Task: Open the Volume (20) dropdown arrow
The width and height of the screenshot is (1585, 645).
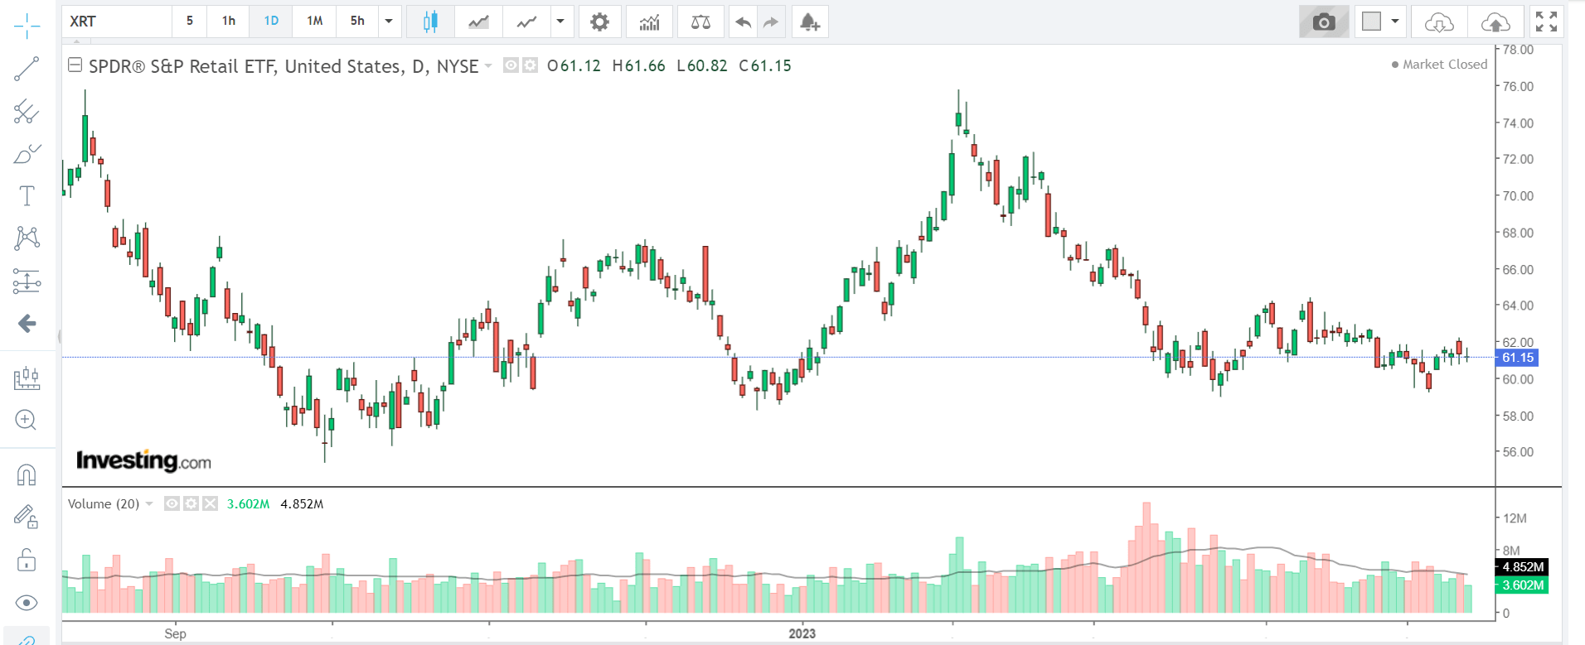Action: [x=149, y=503]
